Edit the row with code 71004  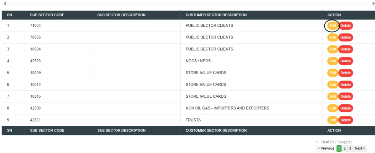332,26
